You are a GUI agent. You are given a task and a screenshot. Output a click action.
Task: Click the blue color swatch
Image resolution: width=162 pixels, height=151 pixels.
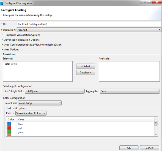[9, 124]
